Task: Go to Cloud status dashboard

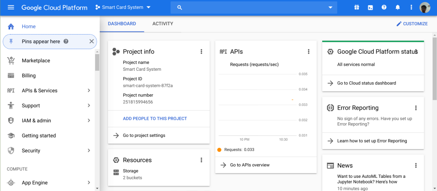Action: pos(367,83)
